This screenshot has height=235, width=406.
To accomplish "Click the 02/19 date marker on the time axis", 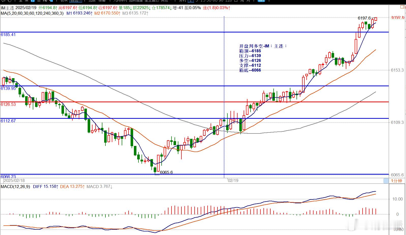I will pyautogui.click(x=233, y=180).
